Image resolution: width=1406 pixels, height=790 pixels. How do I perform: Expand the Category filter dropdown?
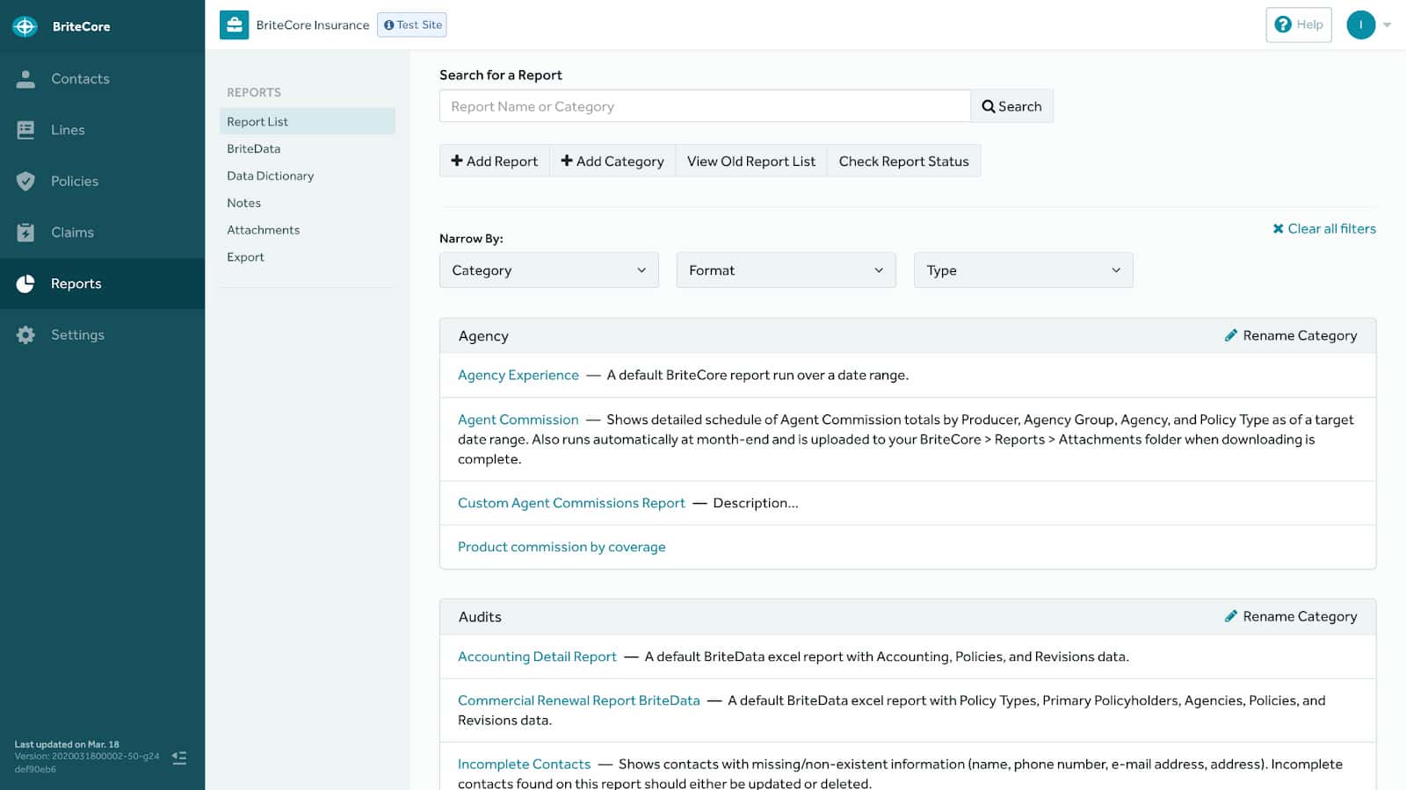(549, 270)
